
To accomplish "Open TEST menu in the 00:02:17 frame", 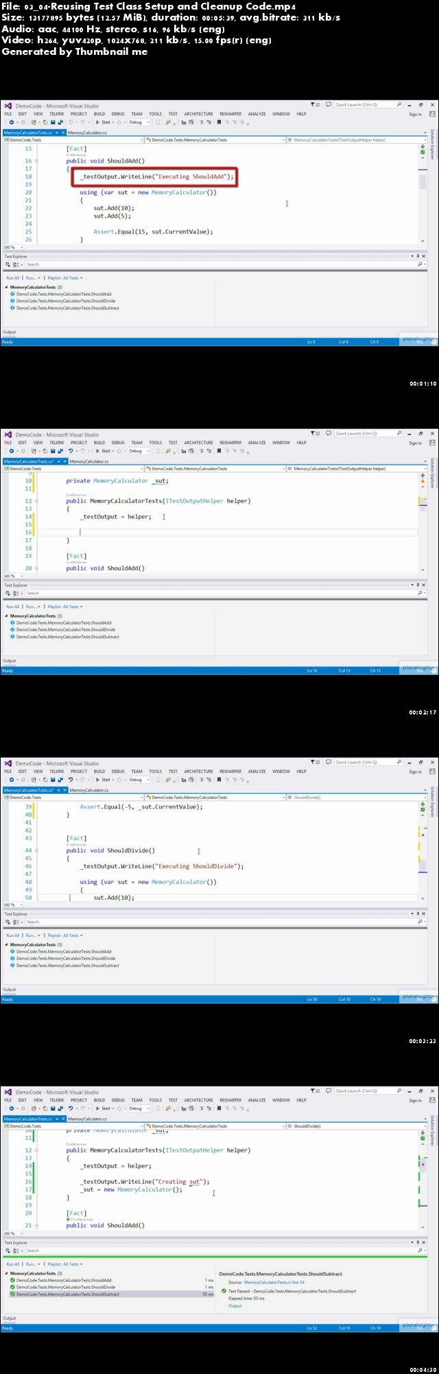I will click(x=173, y=443).
